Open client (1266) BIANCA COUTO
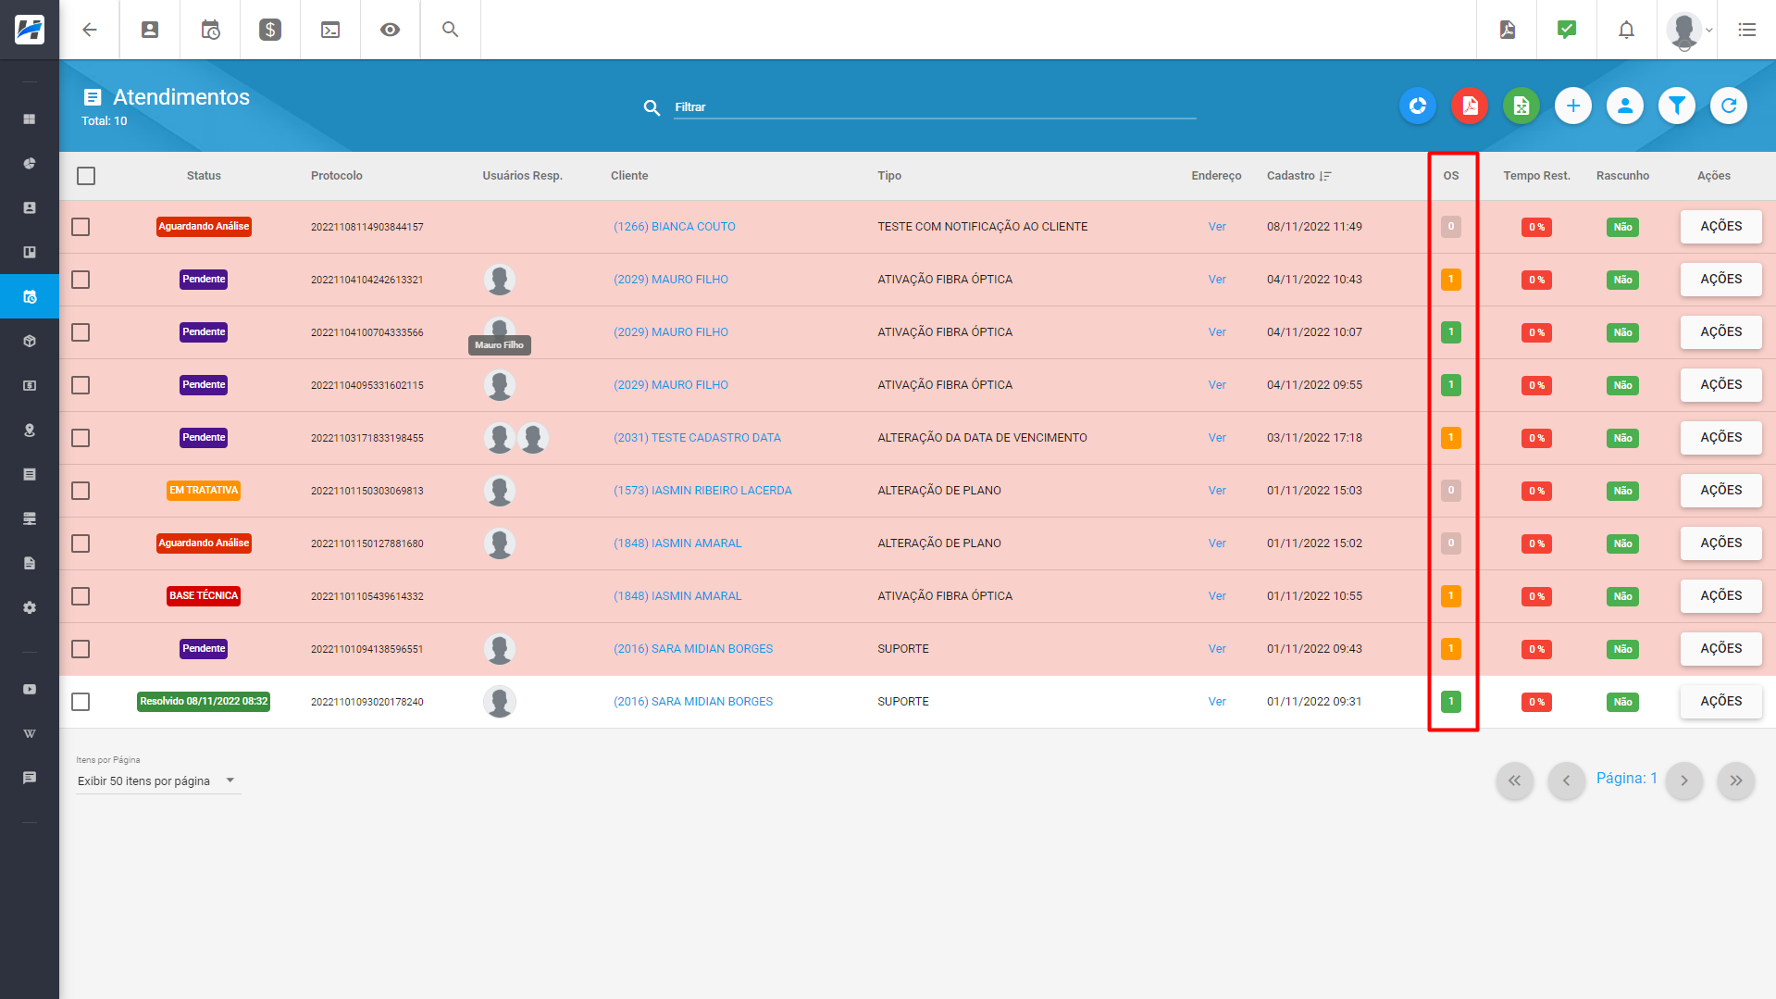 [675, 227]
